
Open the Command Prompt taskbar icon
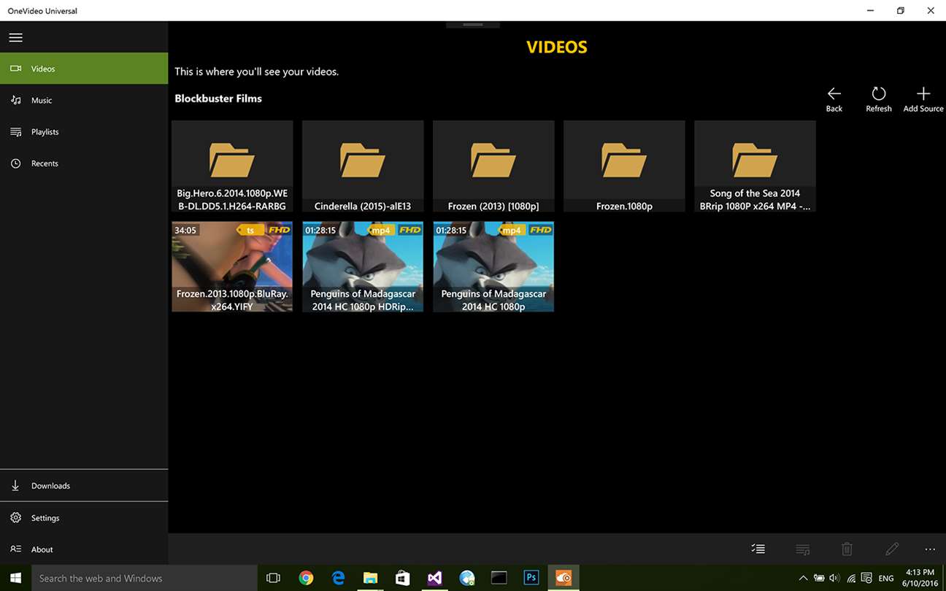point(499,578)
